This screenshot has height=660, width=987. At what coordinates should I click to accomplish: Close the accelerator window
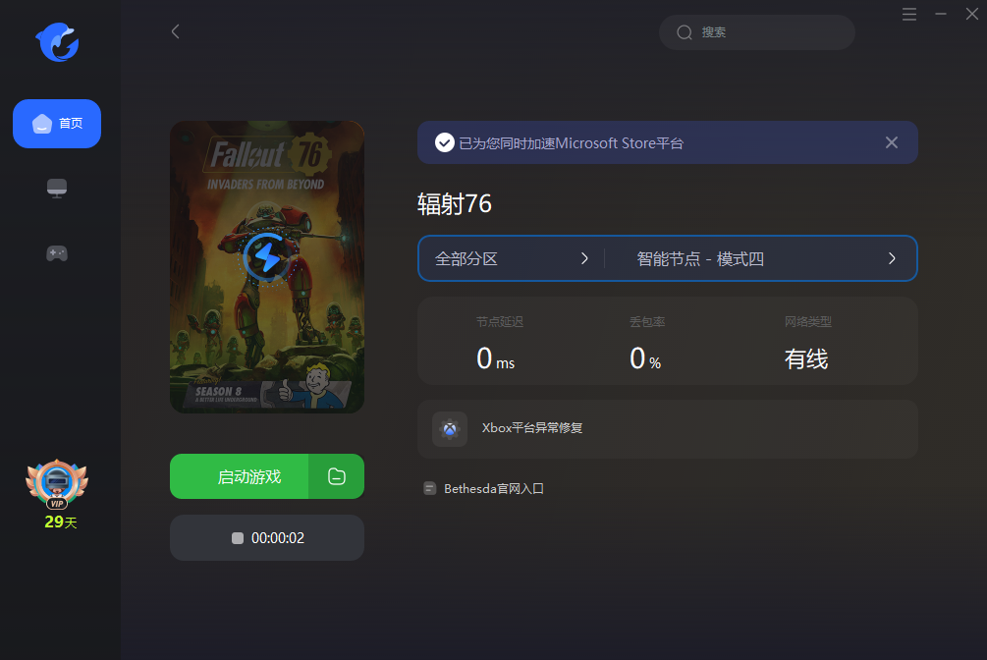pyautogui.click(x=972, y=14)
